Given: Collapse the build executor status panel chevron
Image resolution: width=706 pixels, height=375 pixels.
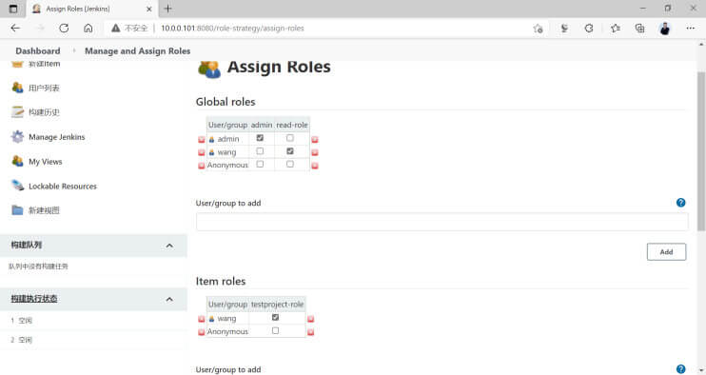Looking at the screenshot, I should click(169, 299).
